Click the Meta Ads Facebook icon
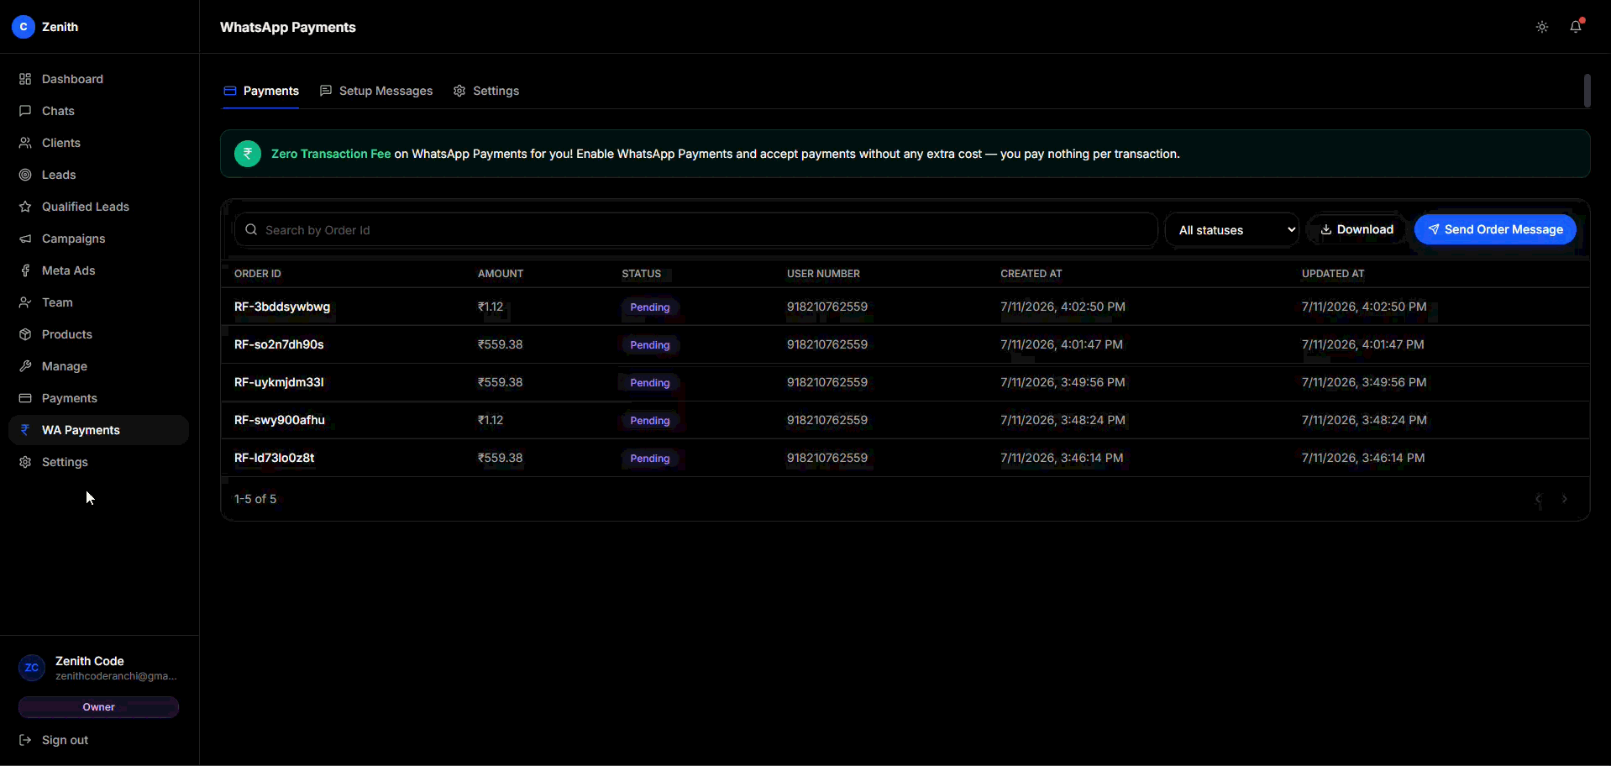 pyautogui.click(x=25, y=270)
